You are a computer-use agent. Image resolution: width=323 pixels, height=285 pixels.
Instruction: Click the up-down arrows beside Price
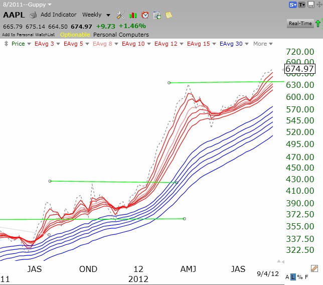[6, 44]
